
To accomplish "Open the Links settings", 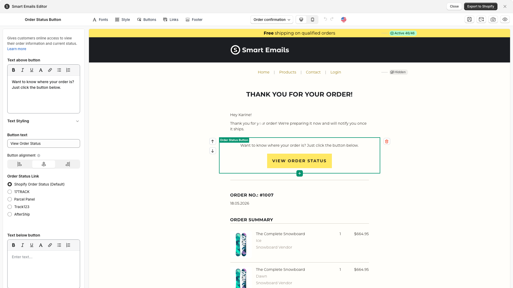I will click(x=171, y=20).
